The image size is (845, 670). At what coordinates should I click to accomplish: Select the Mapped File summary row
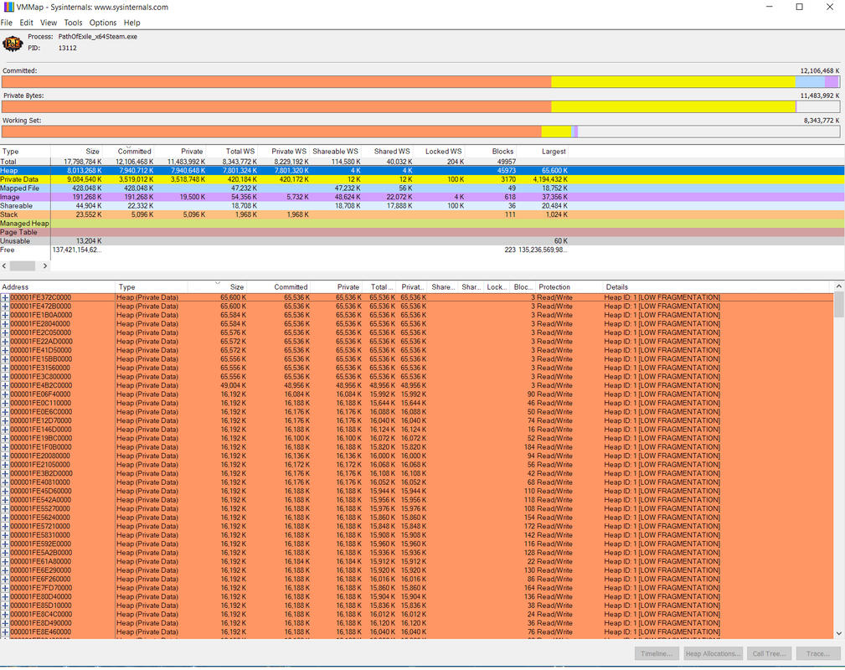(422, 188)
